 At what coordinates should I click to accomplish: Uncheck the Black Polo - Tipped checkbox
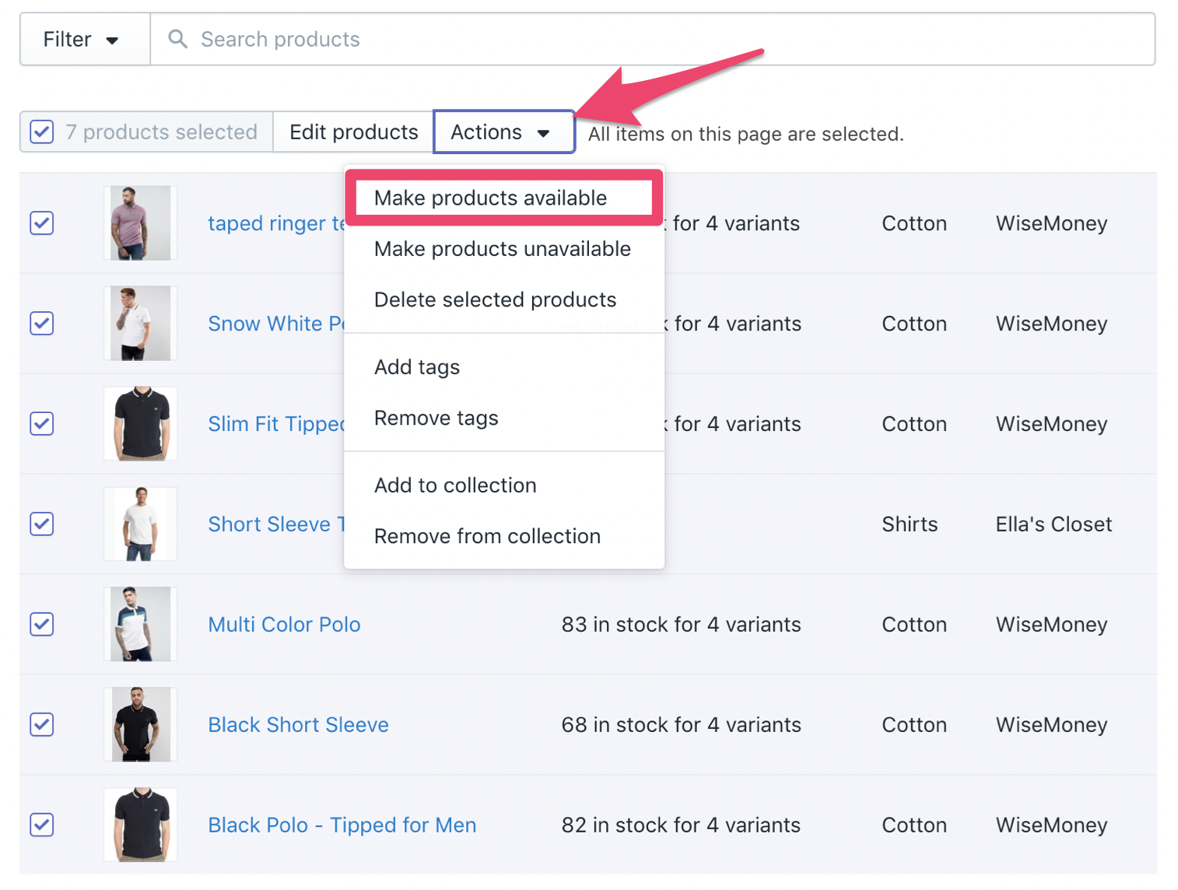(x=42, y=825)
